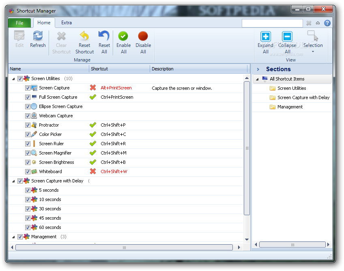The image size is (344, 271).
Task: Click the Ctrl+Shift+M shortcut cell
Action: [114, 153]
